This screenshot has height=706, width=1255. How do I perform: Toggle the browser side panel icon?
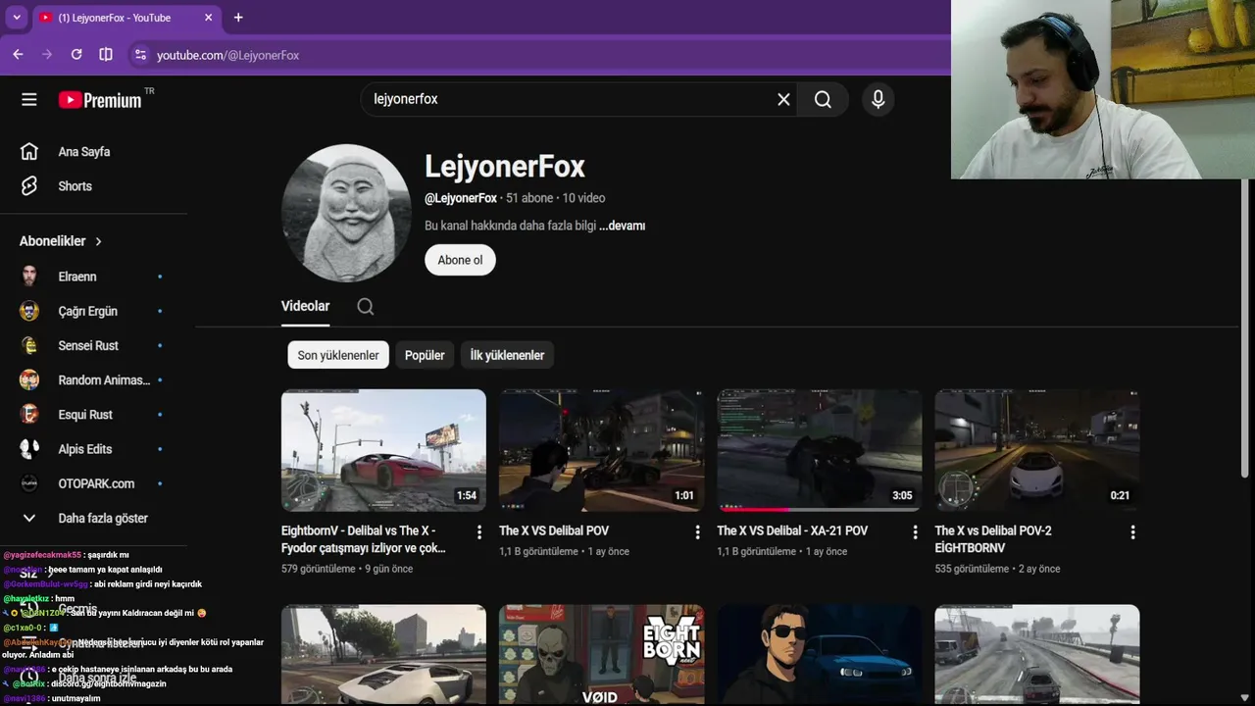tap(106, 55)
